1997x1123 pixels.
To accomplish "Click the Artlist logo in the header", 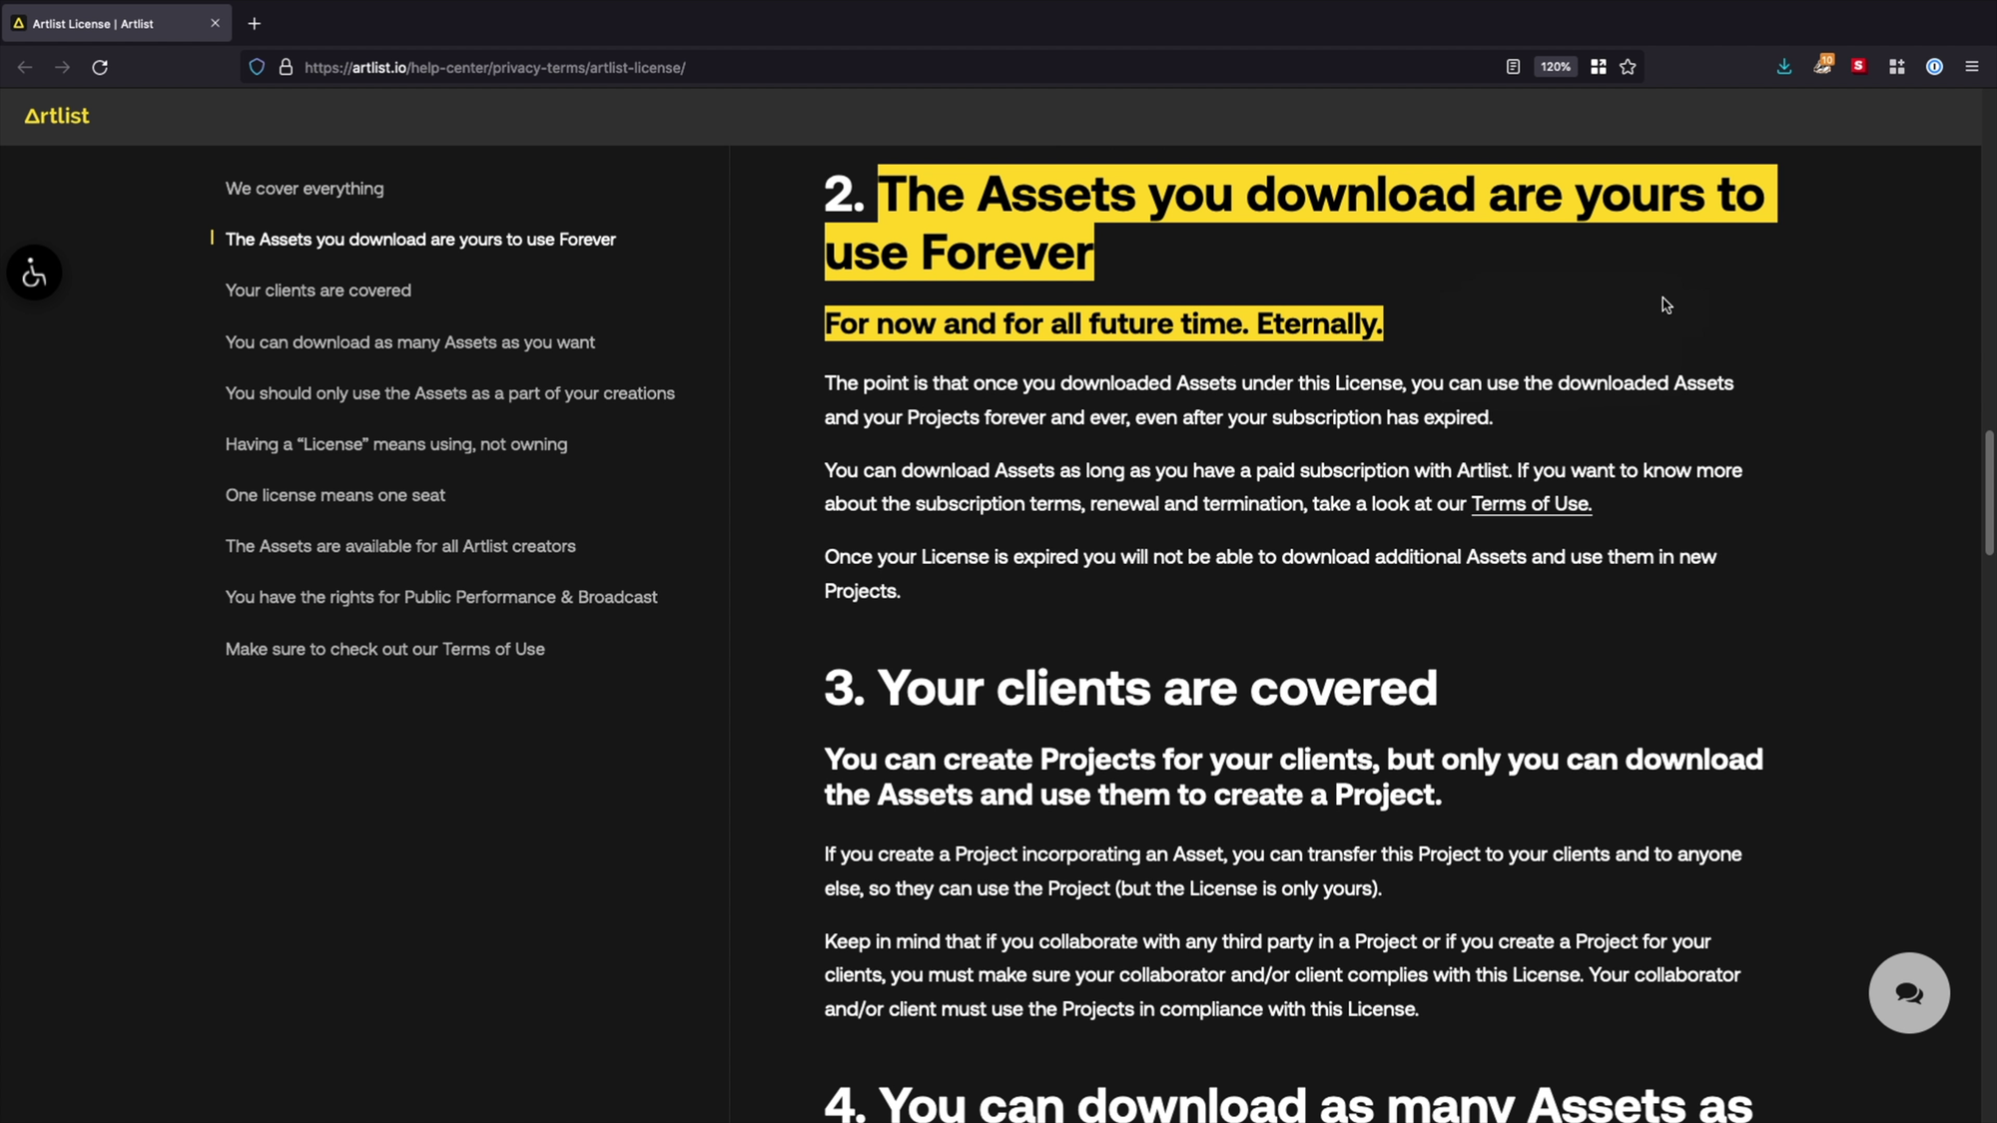I will (x=57, y=116).
